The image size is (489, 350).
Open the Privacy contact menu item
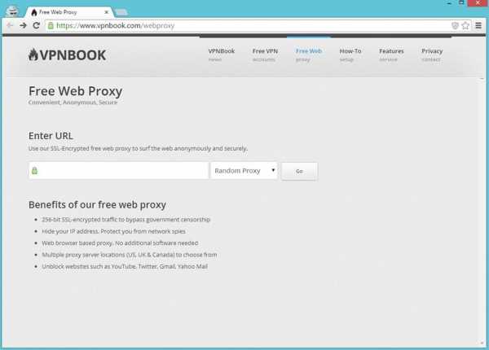pos(432,55)
